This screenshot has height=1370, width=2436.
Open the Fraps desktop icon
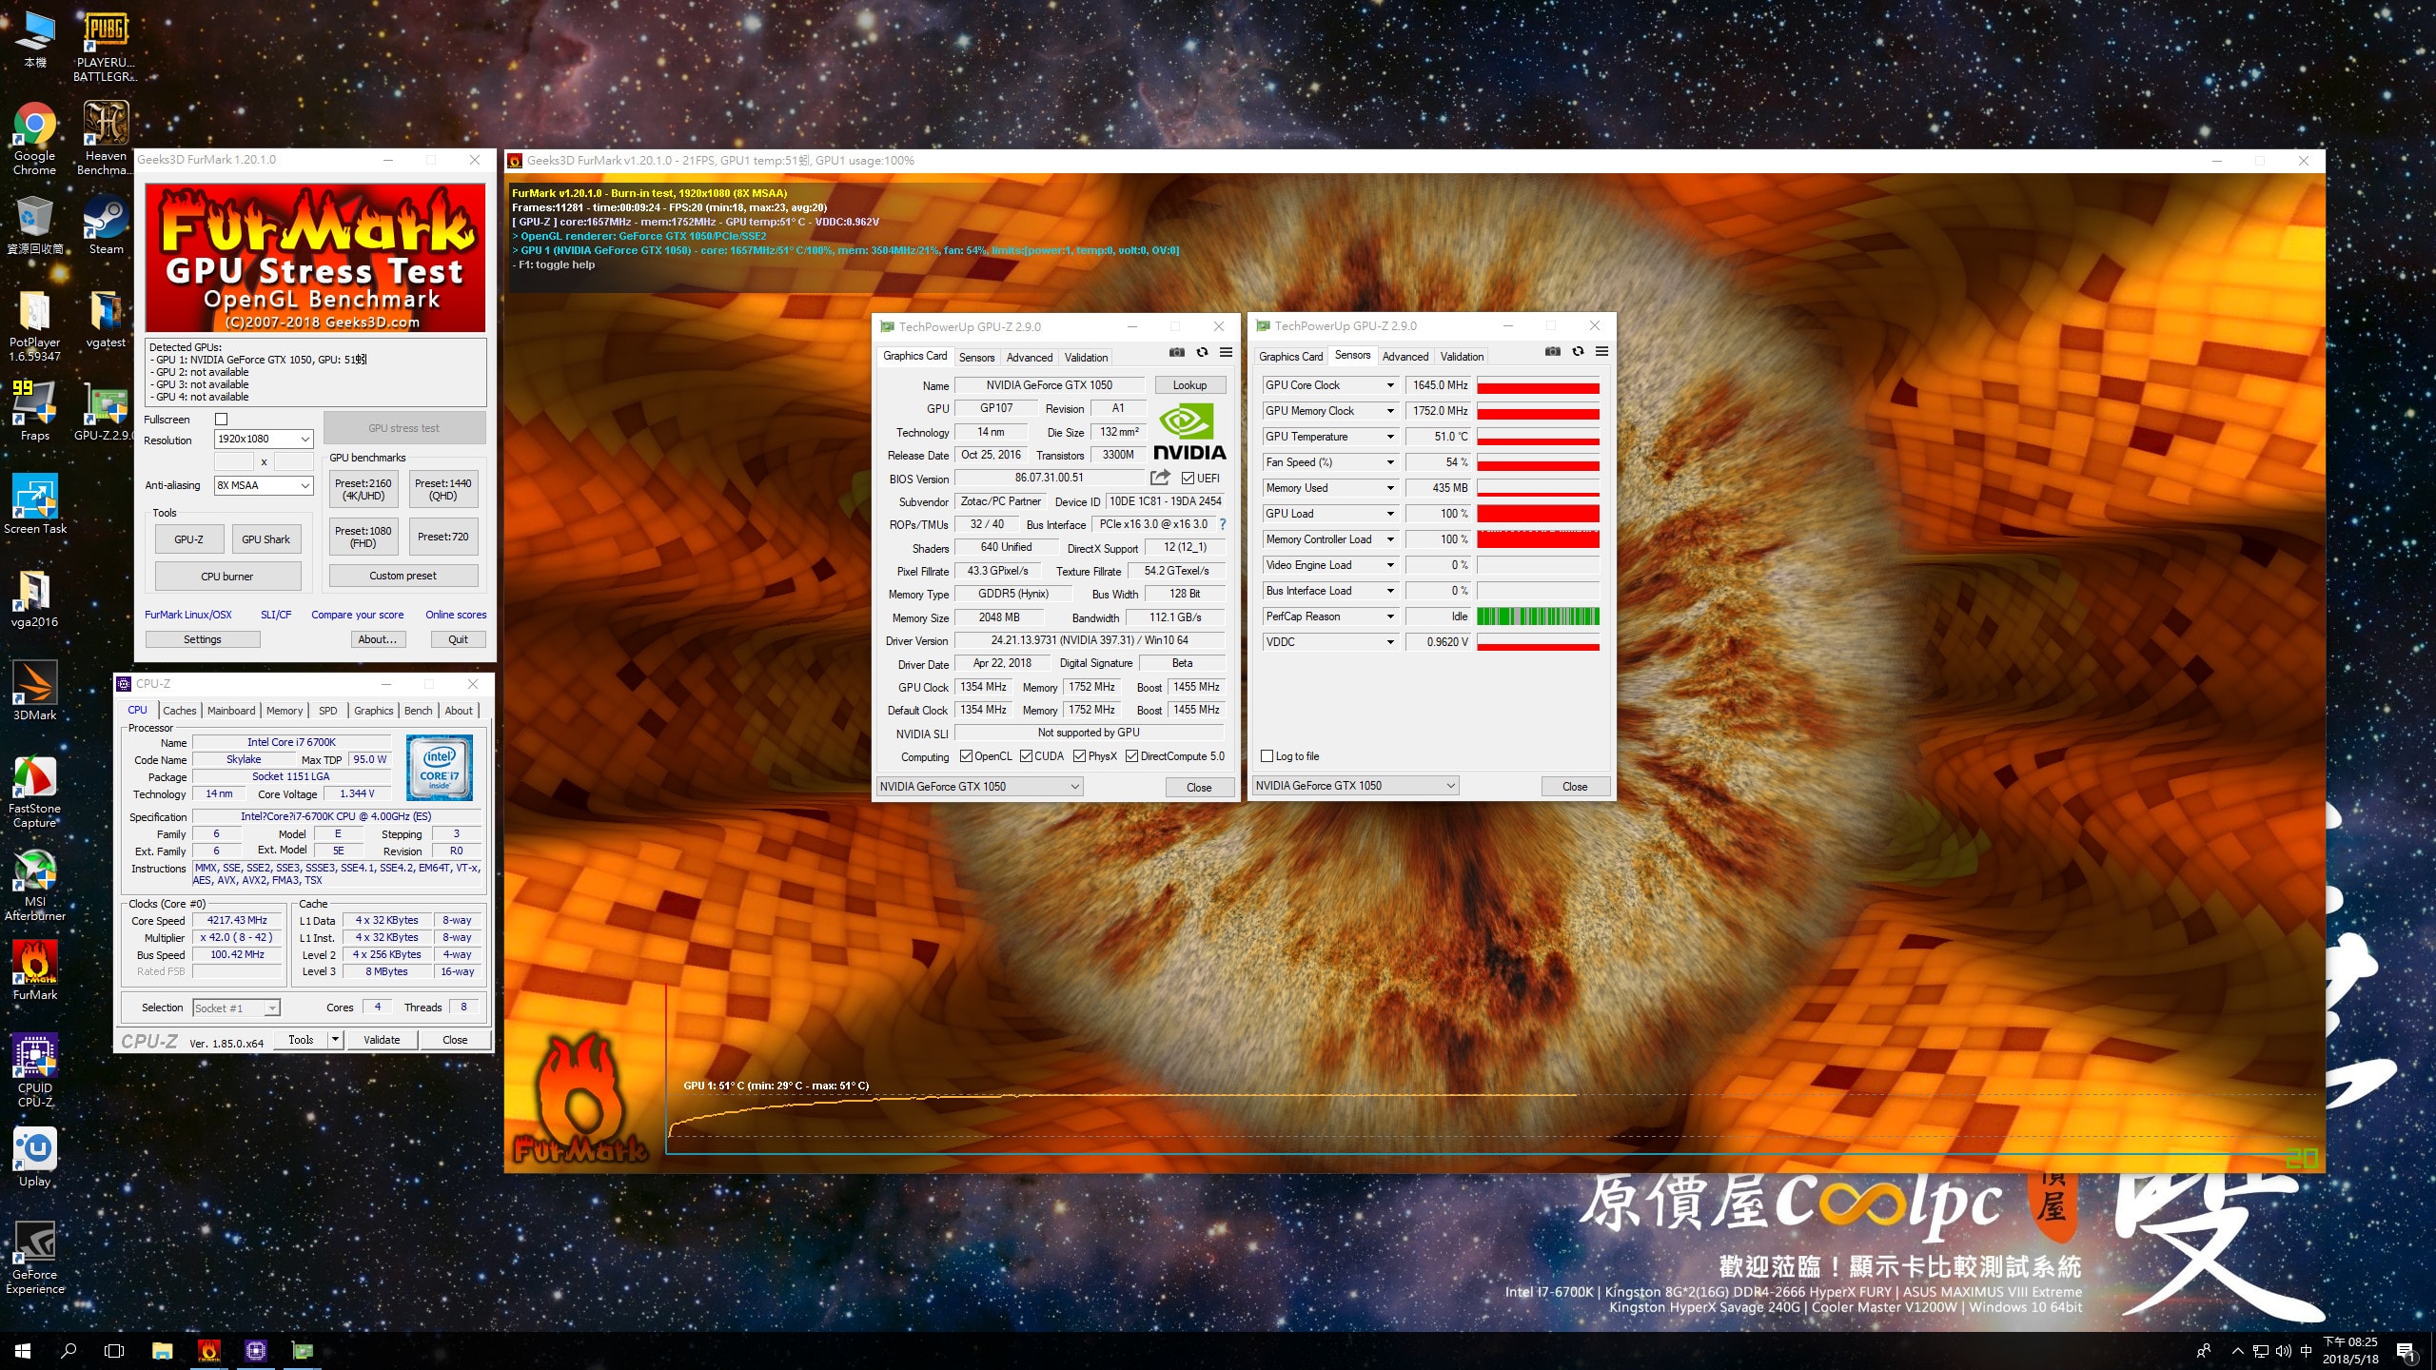click(x=34, y=412)
